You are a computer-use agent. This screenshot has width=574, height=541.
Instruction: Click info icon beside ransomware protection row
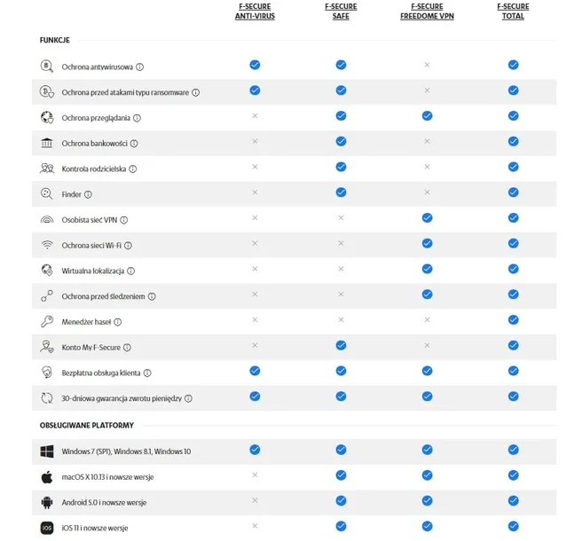click(x=196, y=92)
